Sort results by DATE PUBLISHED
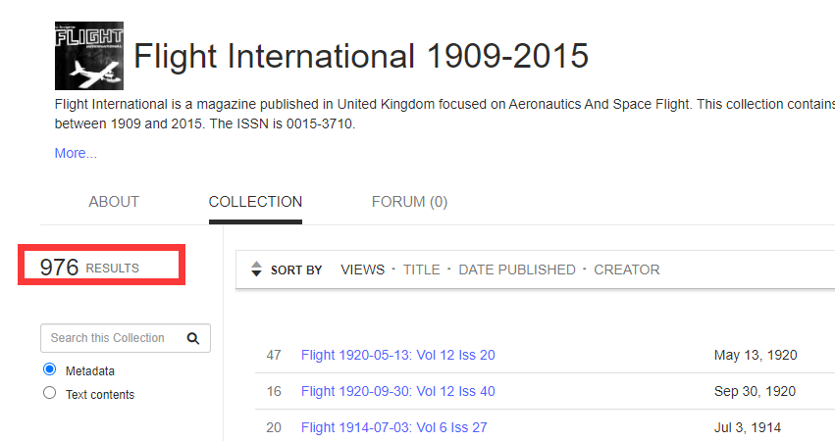Viewport: 835px width, 441px height. (x=517, y=269)
